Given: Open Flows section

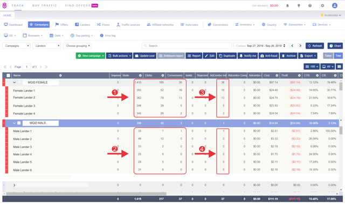Looking at the screenshot, I should pyautogui.click(x=103, y=25).
